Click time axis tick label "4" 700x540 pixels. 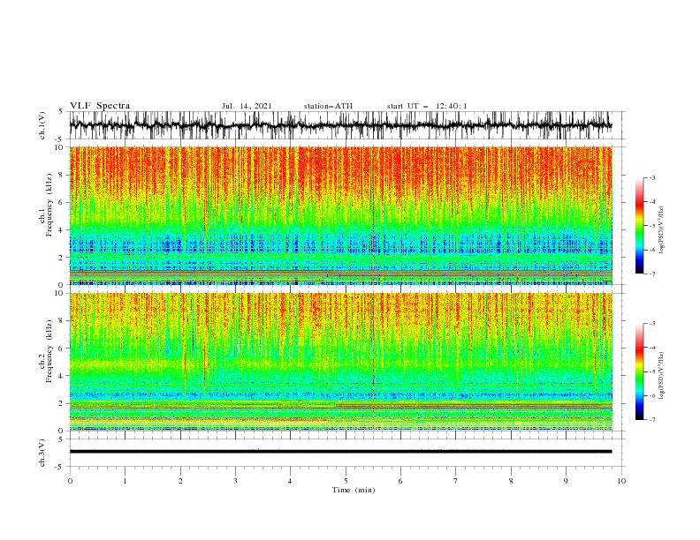290,481
